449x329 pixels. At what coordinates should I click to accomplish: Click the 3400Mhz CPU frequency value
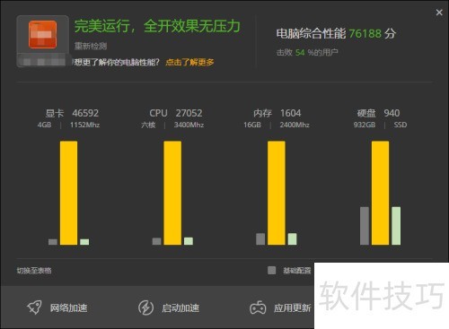click(x=189, y=125)
